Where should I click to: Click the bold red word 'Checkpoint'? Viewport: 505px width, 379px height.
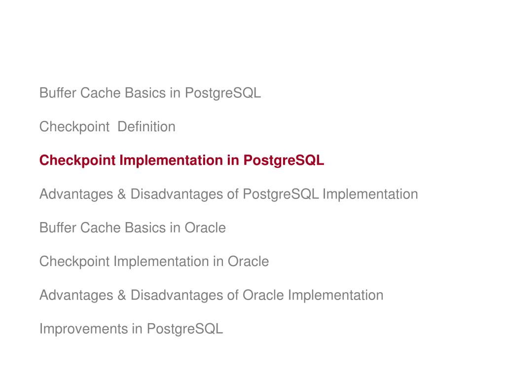77,160
